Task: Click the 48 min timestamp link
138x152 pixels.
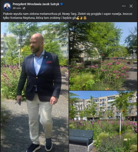Action: coord(17,8)
